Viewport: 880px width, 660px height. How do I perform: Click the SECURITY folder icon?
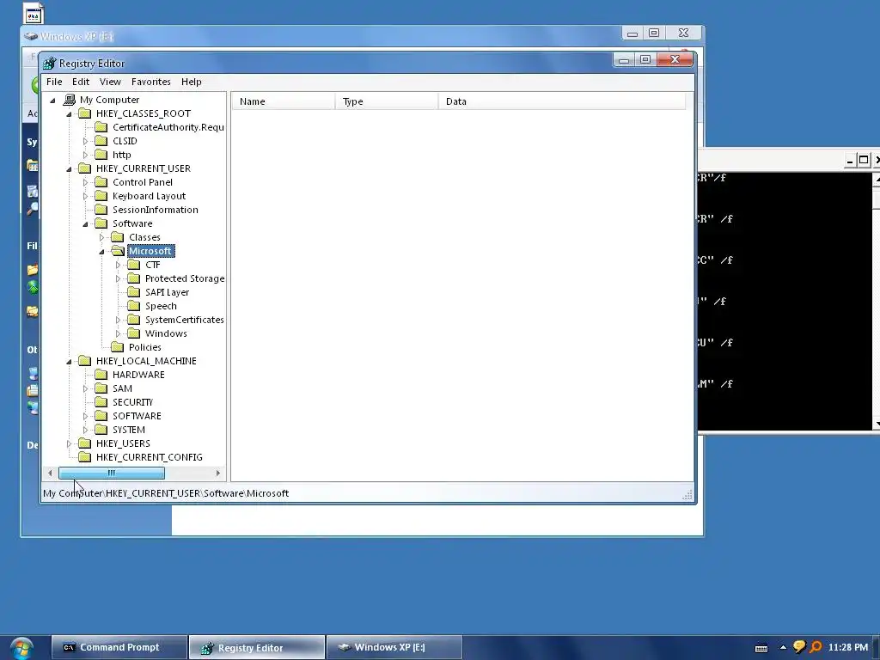point(101,402)
